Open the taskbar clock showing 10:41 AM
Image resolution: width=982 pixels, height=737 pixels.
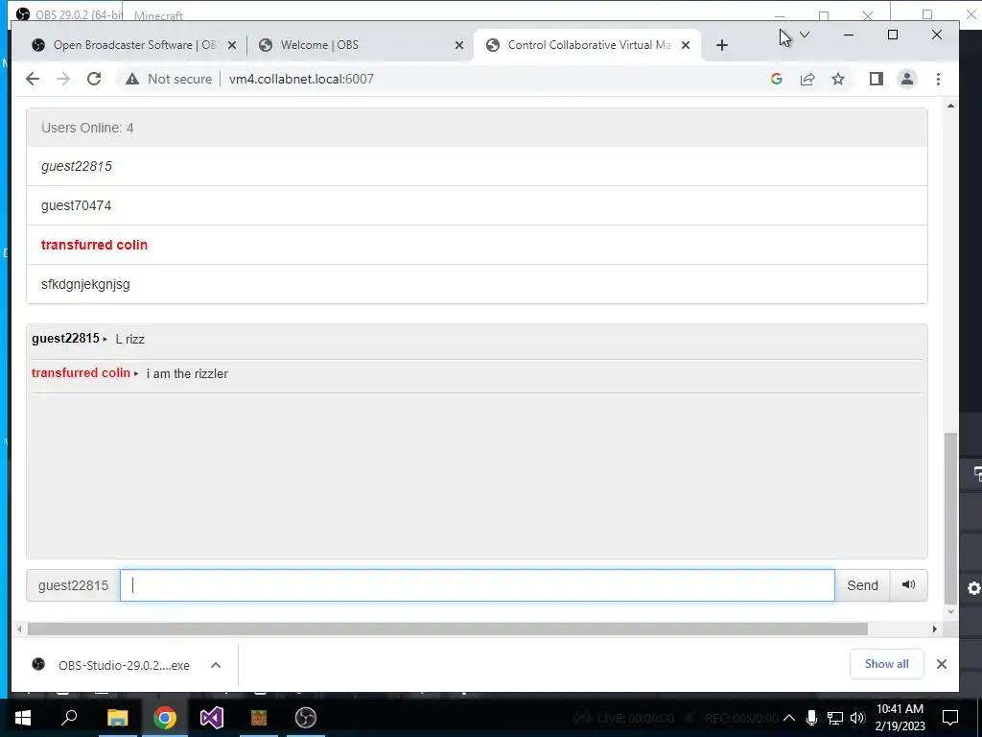tap(900, 718)
